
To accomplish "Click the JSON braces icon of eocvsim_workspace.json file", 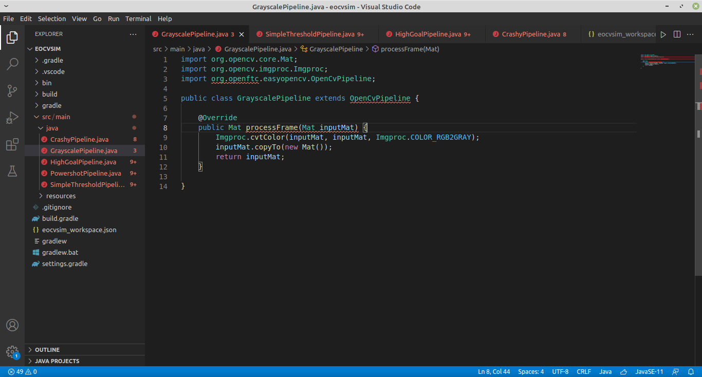I will pos(35,230).
